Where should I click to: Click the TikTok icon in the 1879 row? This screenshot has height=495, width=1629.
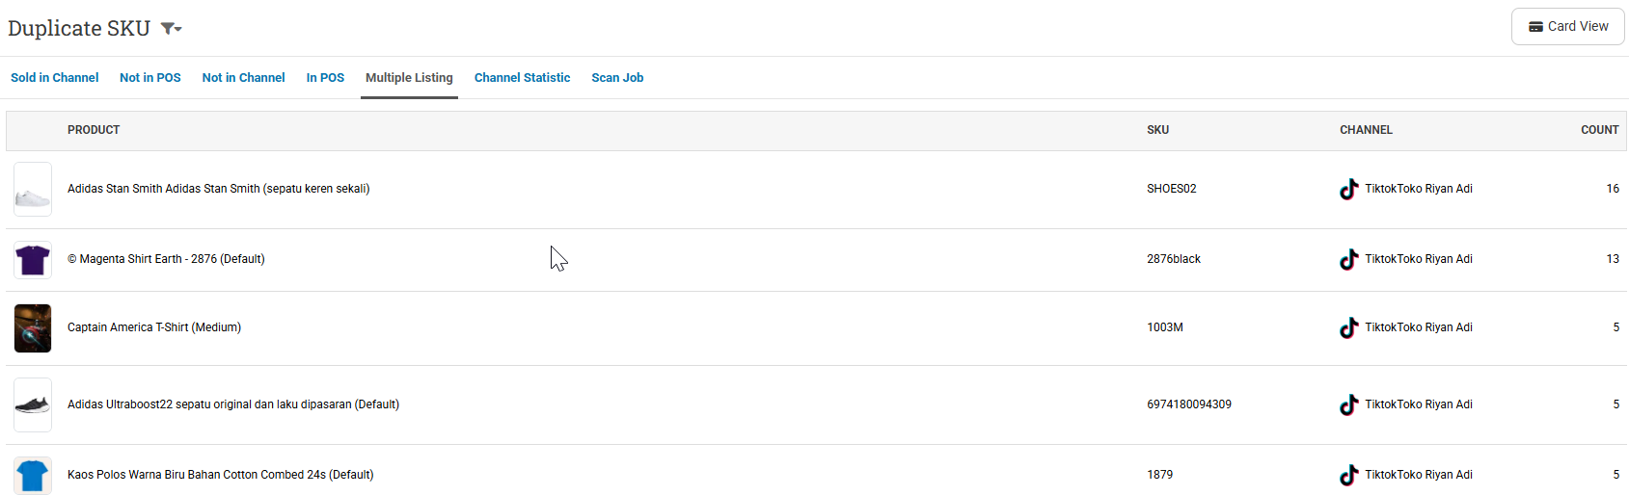tap(1348, 476)
